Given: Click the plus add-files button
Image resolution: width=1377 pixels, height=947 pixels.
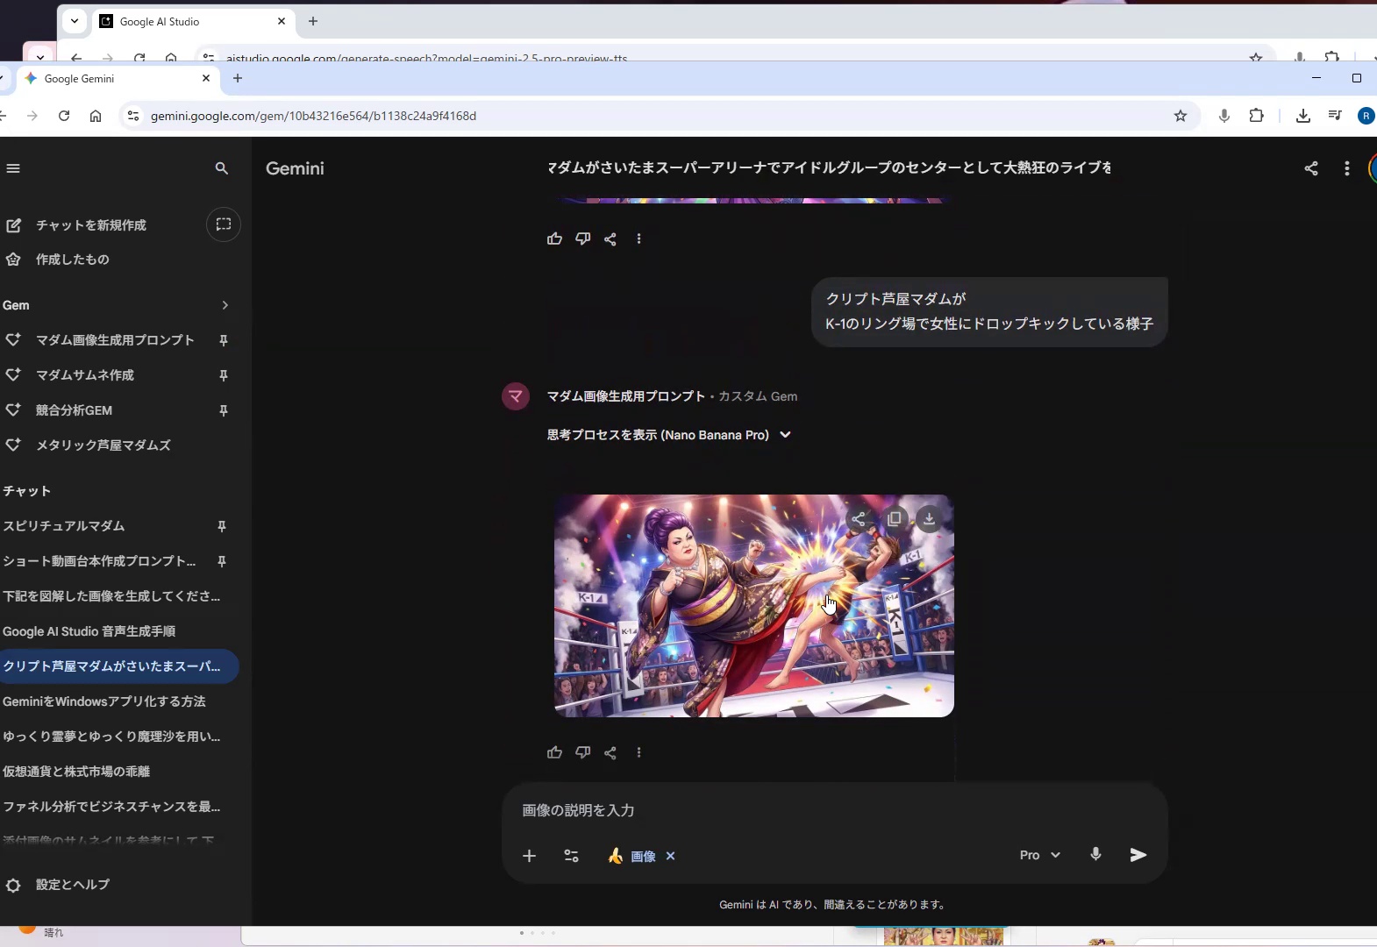Looking at the screenshot, I should (529, 856).
